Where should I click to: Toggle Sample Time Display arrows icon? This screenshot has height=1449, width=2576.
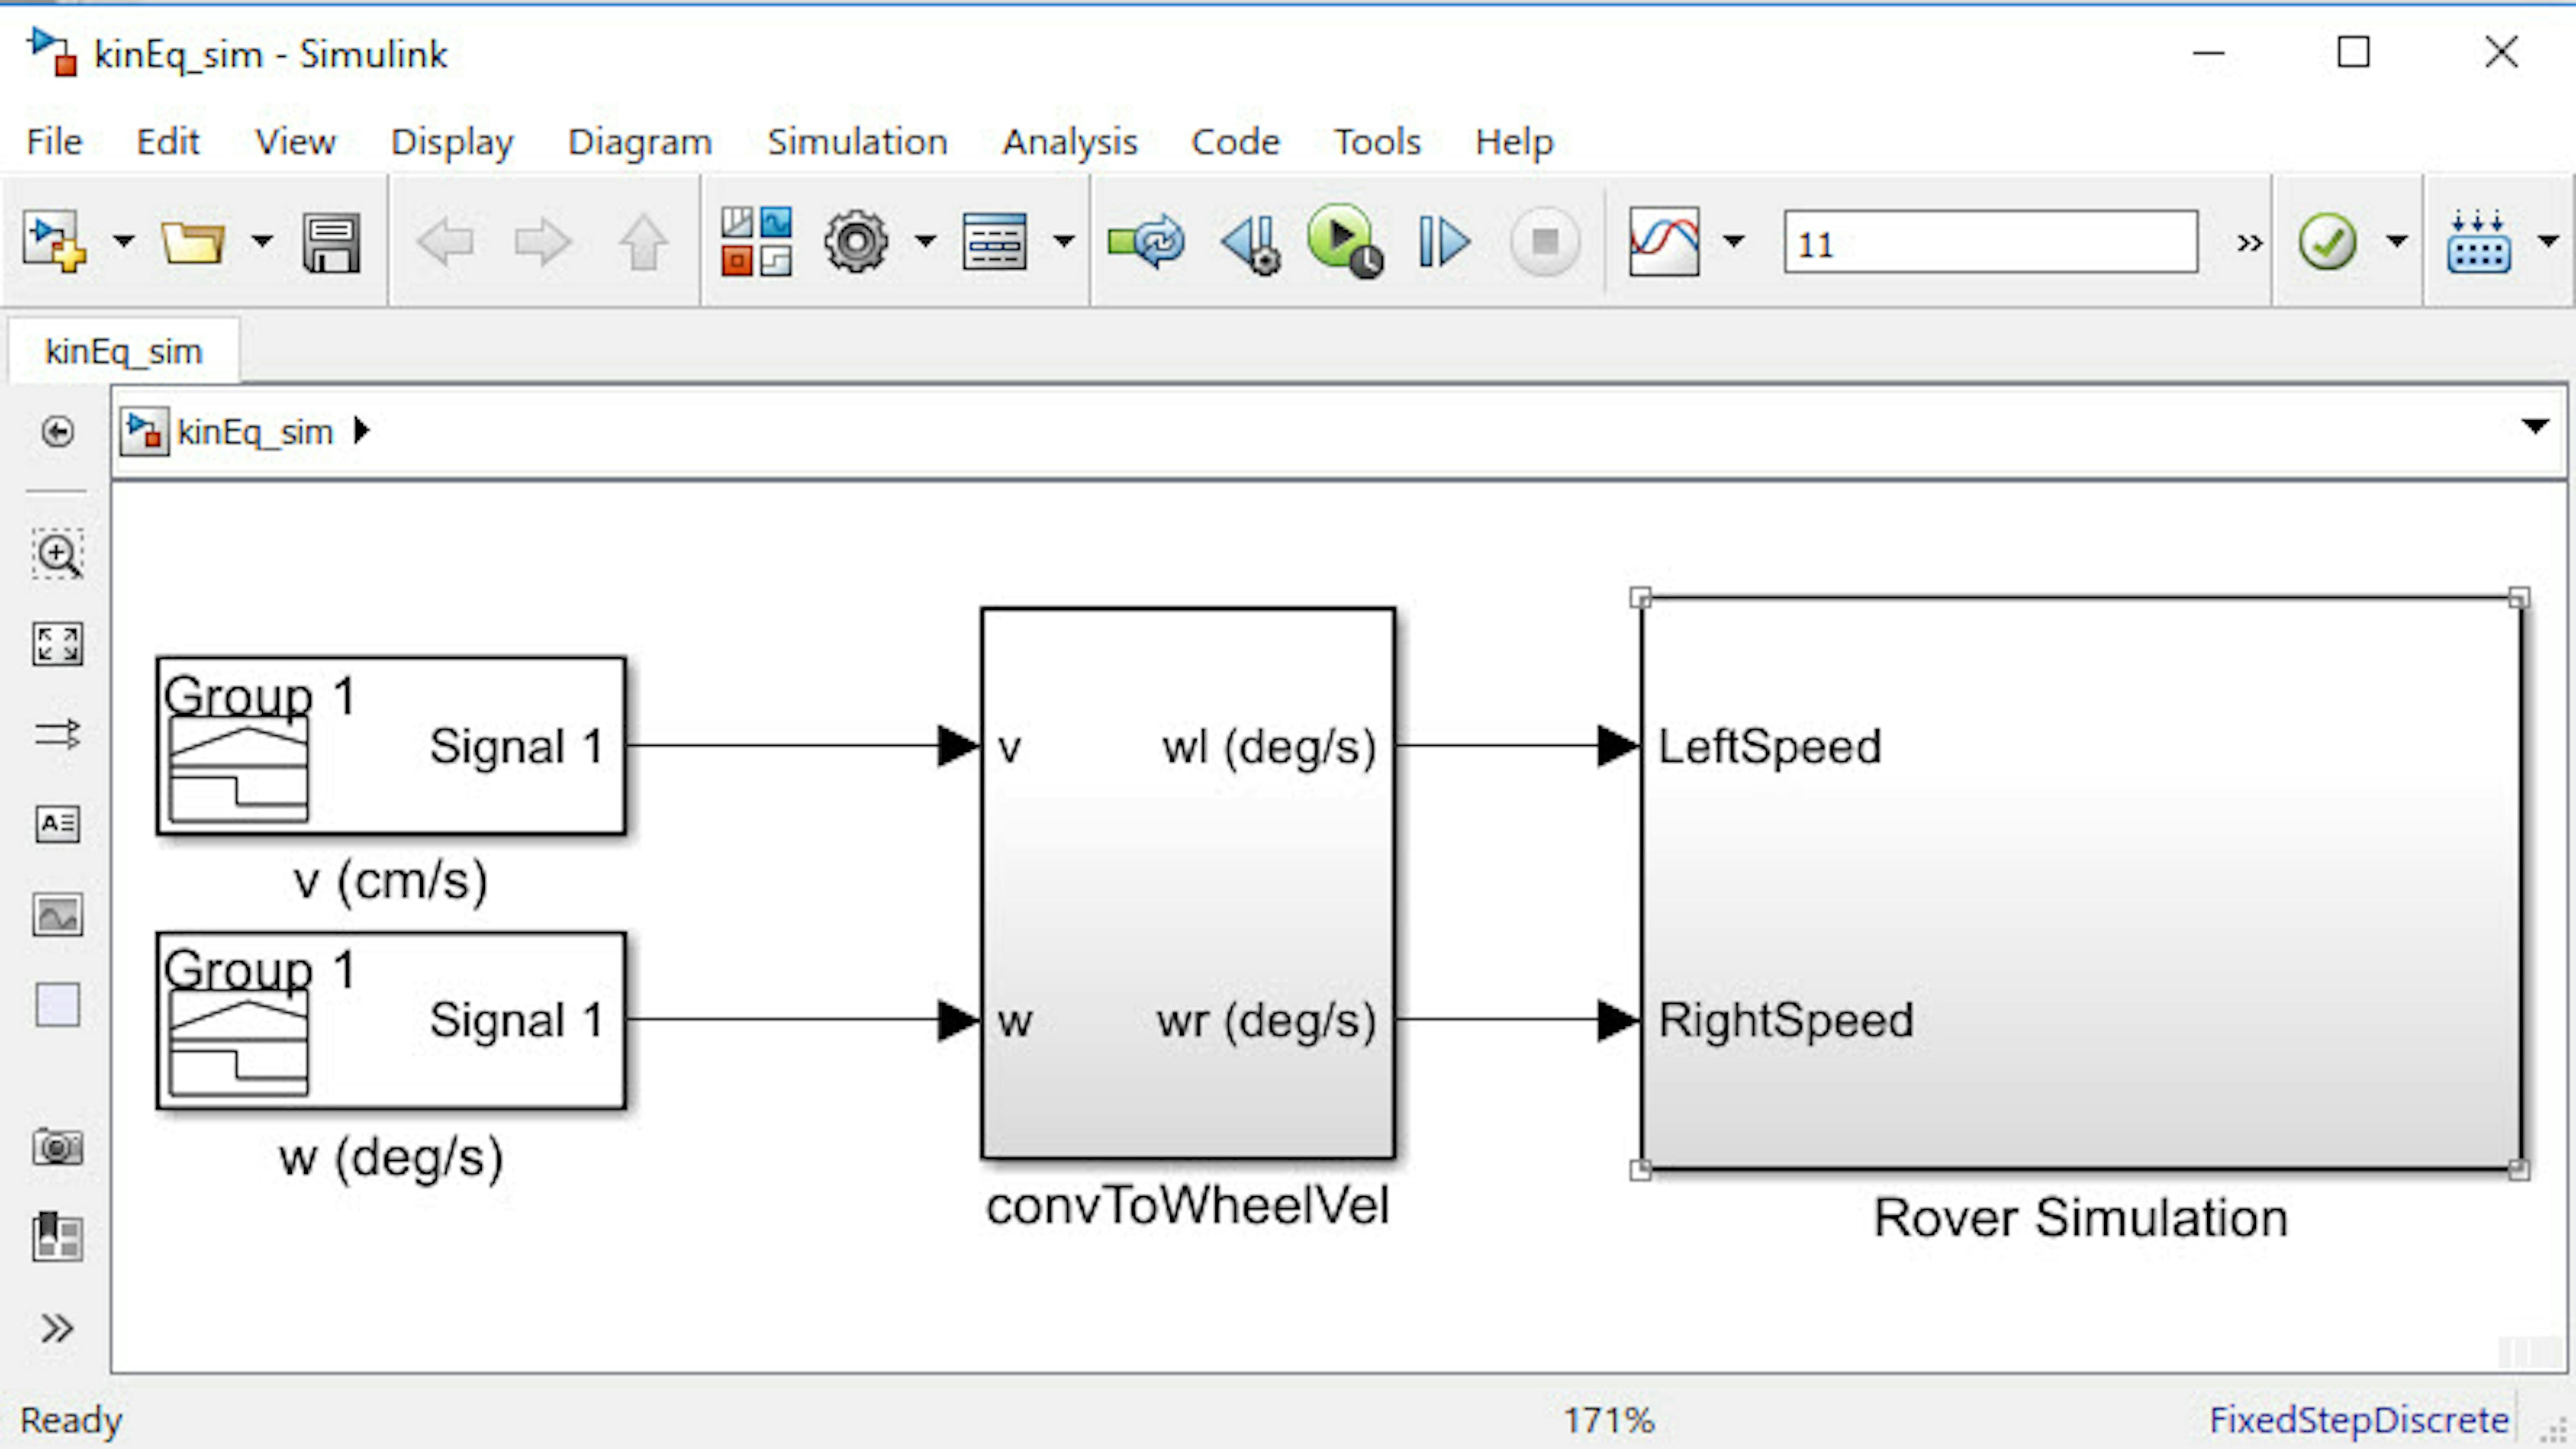click(x=57, y=734)
